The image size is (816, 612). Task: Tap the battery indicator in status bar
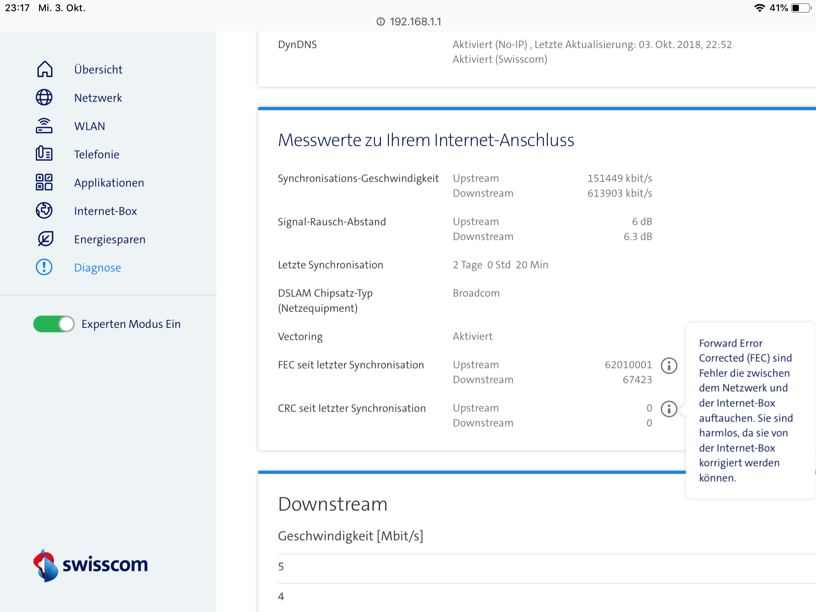[801, 8]
